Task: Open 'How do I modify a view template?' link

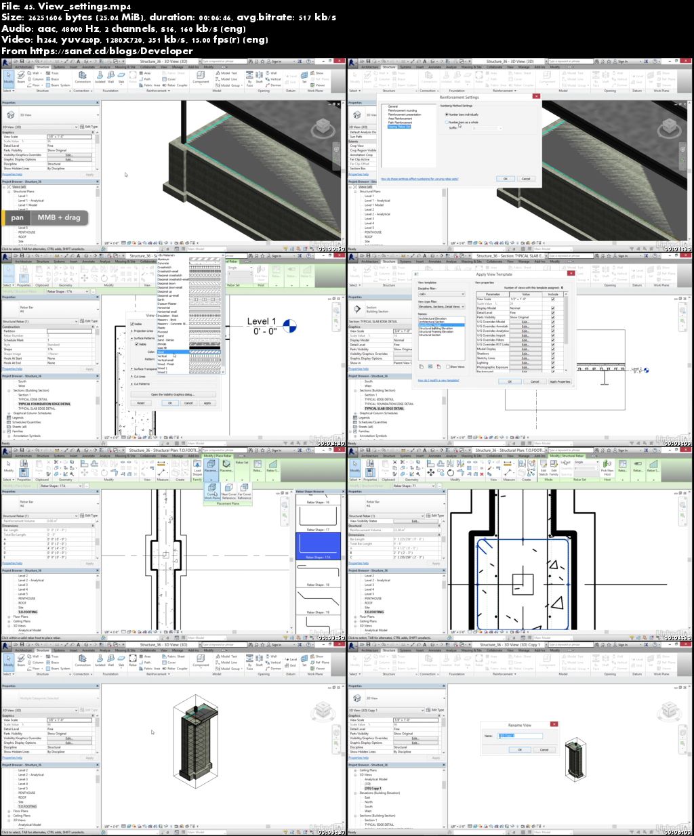Action: coord(438,380)
